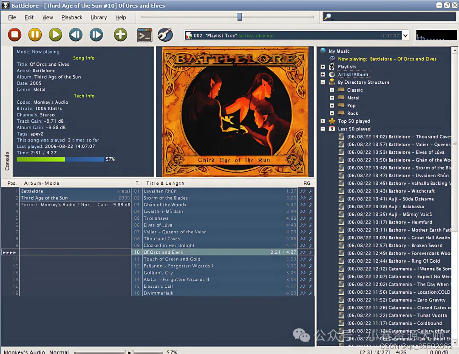459x354 pixels.
Task: Collapse the By Directory Structure node
Action: [323, 82]
